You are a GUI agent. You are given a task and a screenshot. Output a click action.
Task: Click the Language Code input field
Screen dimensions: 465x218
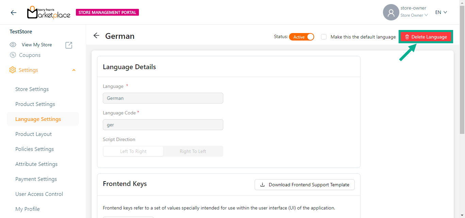163,125
